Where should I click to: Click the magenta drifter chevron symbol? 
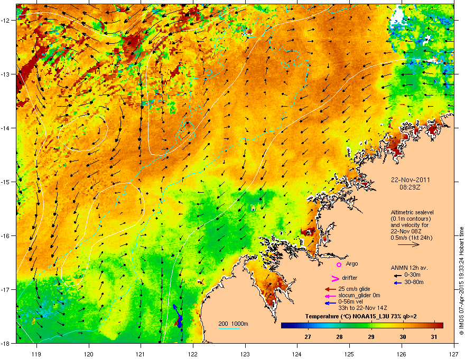(335, 278)
